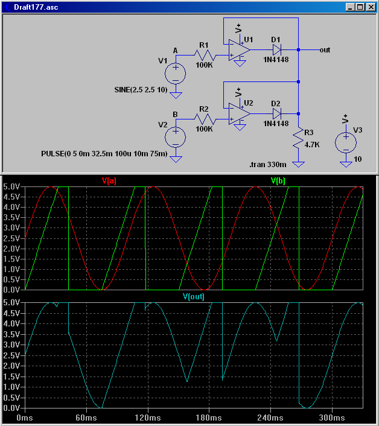
Task: Click the Draft177.asc window title icon
Action: click(7, 7)
